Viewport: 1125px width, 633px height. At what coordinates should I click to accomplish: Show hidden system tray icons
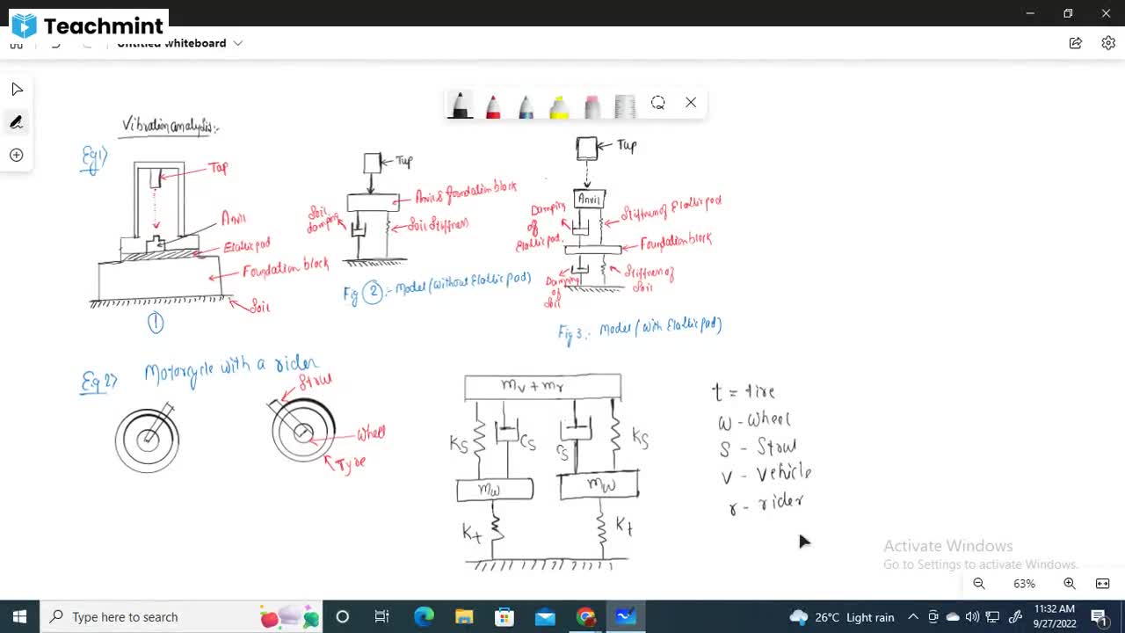point(913,617)
